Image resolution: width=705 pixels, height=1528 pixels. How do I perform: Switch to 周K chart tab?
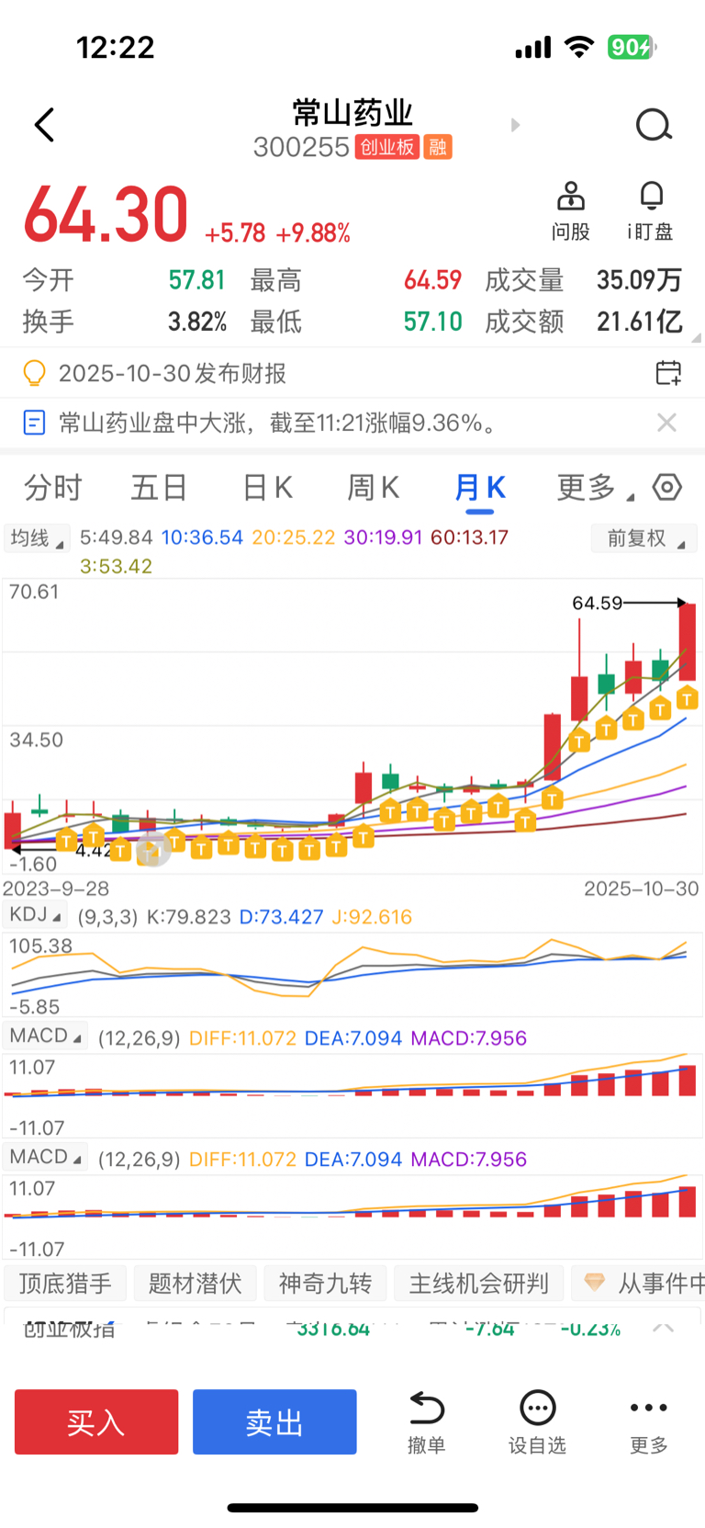coord(373,487)
